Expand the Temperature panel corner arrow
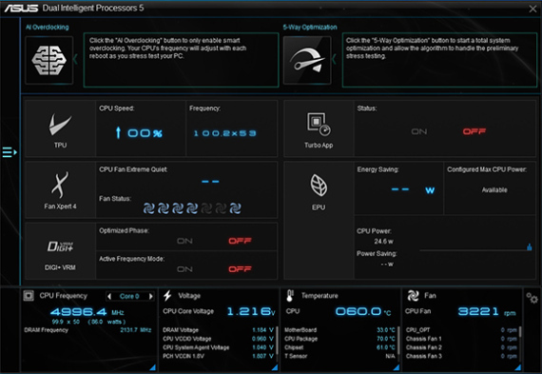The width and height of the screenshot is (542, 374). click(x=397, y=367)
